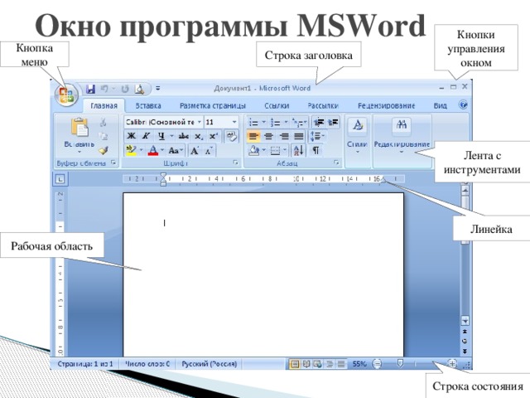The image size is (530, 398).
Task: Open the Office button menu
Action: click(66, 94)
